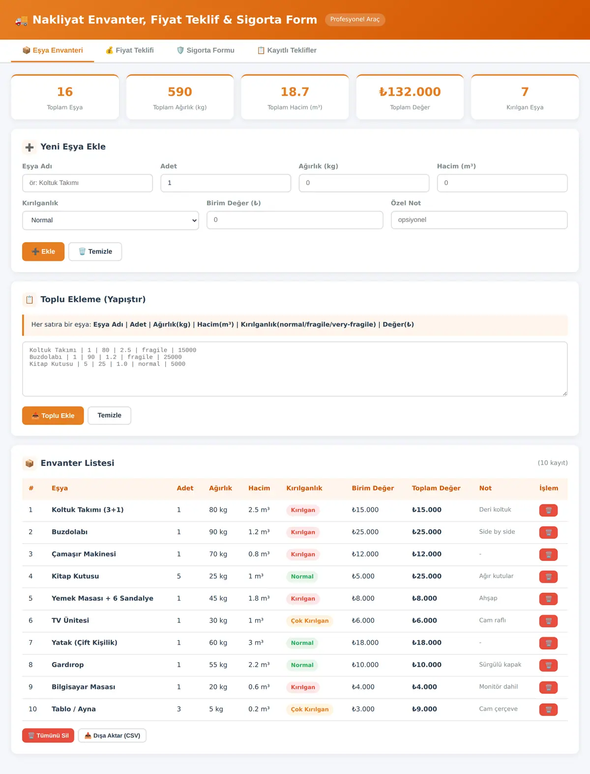
Task: Export the list with Dışa Aktar (CSV)
Action: pos(112,736)
